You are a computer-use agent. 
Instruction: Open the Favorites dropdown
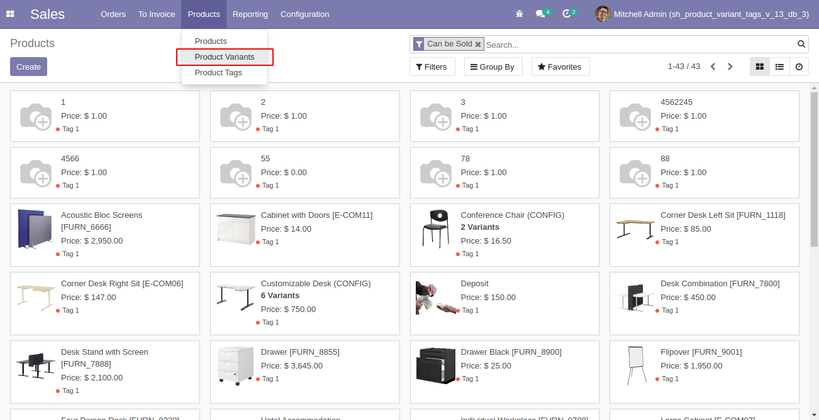[x=560, y=67]
